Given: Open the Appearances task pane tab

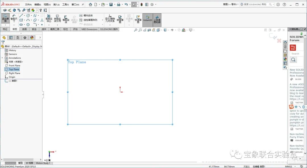Looking at the screenshot, I should (285, 59).
